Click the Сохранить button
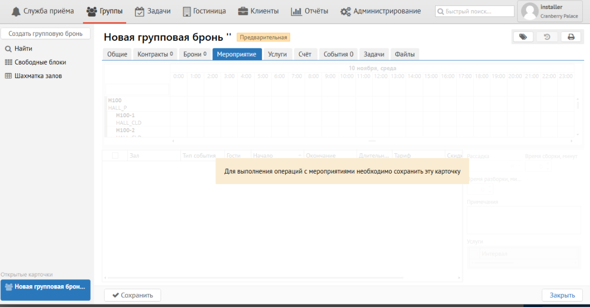This screenshot has height=307, width=590. click(132, 295)
